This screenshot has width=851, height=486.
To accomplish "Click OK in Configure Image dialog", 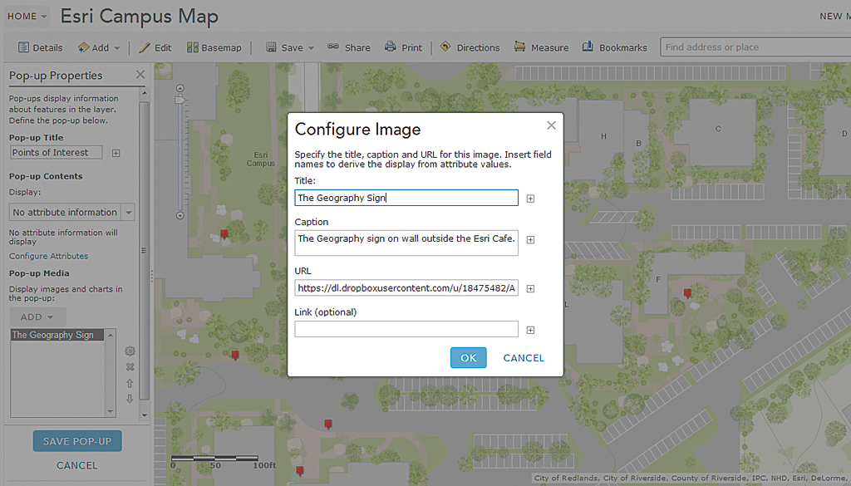I will [x=468, y=357].
